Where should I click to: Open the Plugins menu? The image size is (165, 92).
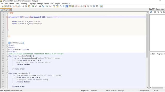click(57, 3)
